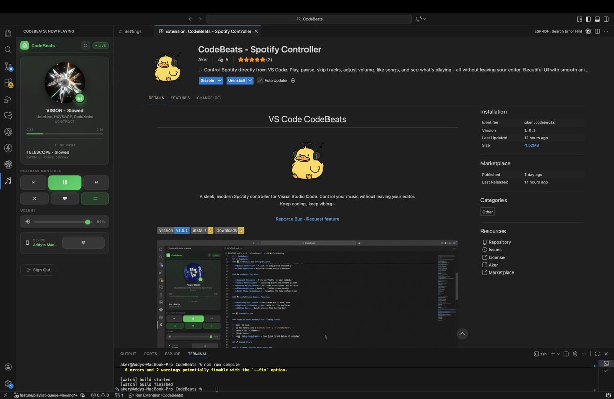Open the Run and Debug view
Screen dimensions: 614x399
(x=8, y=99)
